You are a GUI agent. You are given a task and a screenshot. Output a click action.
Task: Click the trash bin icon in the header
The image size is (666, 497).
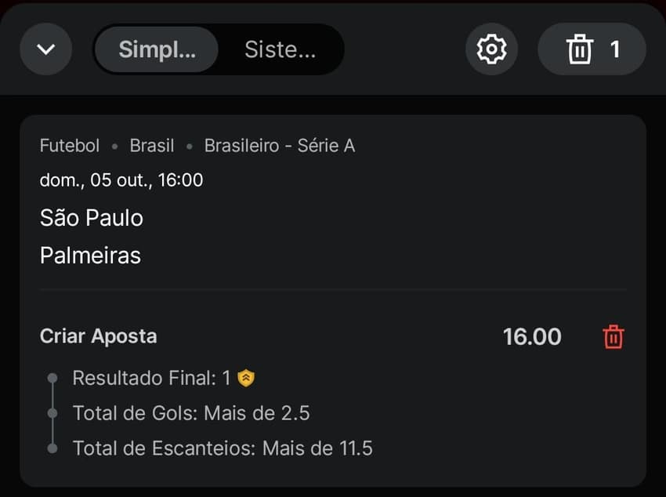click(x=581, y=49)
